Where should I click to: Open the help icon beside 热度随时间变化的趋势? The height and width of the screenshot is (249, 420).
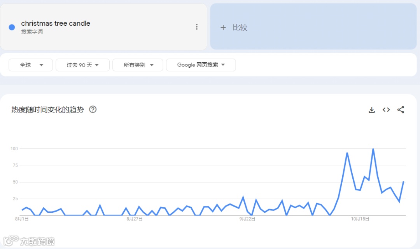[x=93, y=109]
